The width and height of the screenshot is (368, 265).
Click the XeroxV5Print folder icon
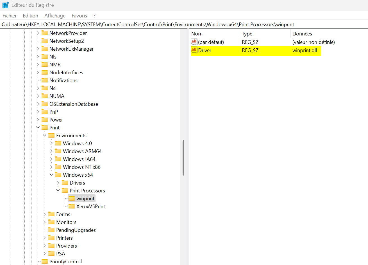[x=72, y=206]
